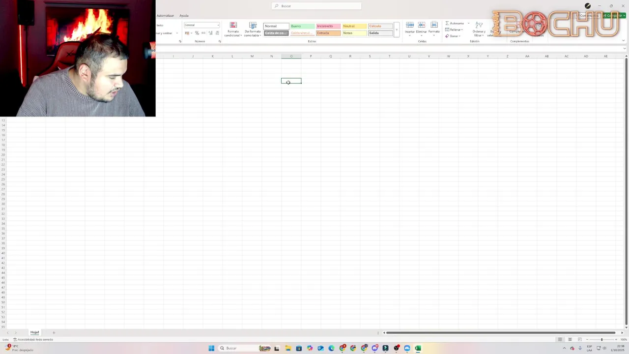Apply the Neutral cell style
This screenshot has height=354, width=629.
pyautogui.click(x=354, y=26)
